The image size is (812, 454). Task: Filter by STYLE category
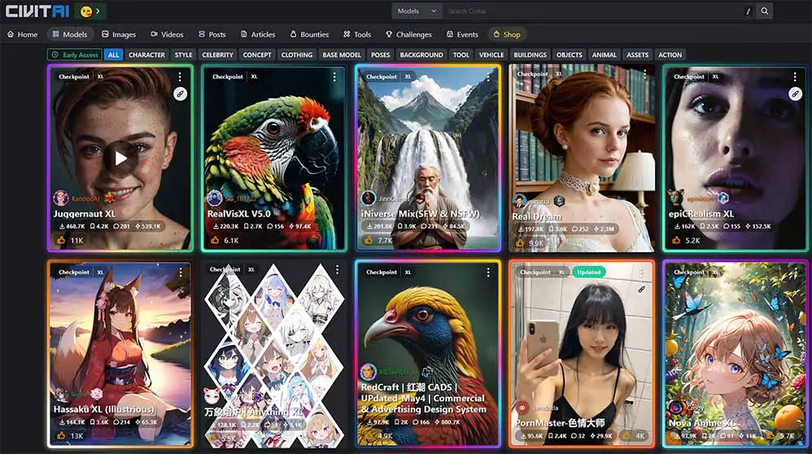183,55
